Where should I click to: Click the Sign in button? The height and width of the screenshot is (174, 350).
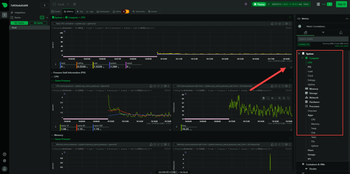coord(342,4)
